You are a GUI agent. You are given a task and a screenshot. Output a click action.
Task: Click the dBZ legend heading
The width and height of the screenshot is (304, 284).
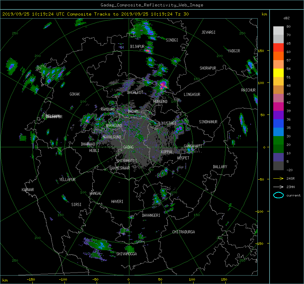(286, 18)
